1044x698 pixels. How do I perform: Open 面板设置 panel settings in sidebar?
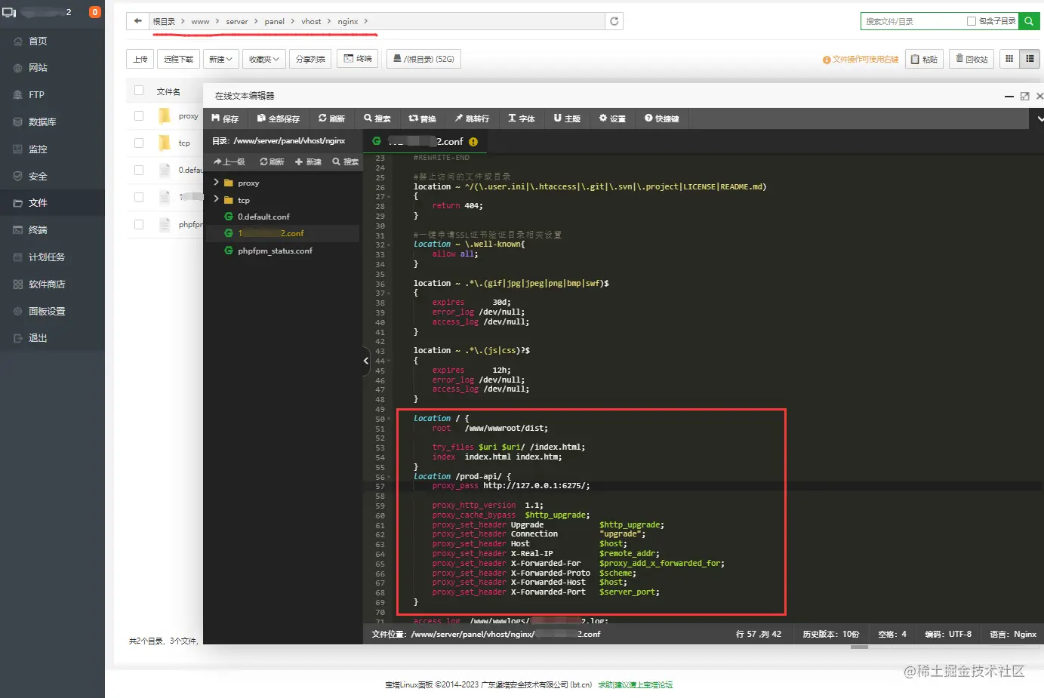tap(52, 312)
